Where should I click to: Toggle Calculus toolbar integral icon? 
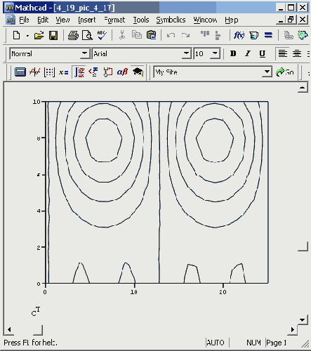[79, 72]
